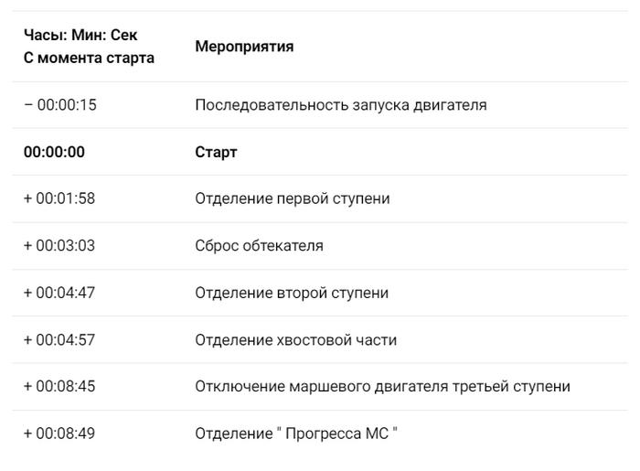Click 'Отделение первой ступени' event text
The image size is (640, 471).
point(293,198)
